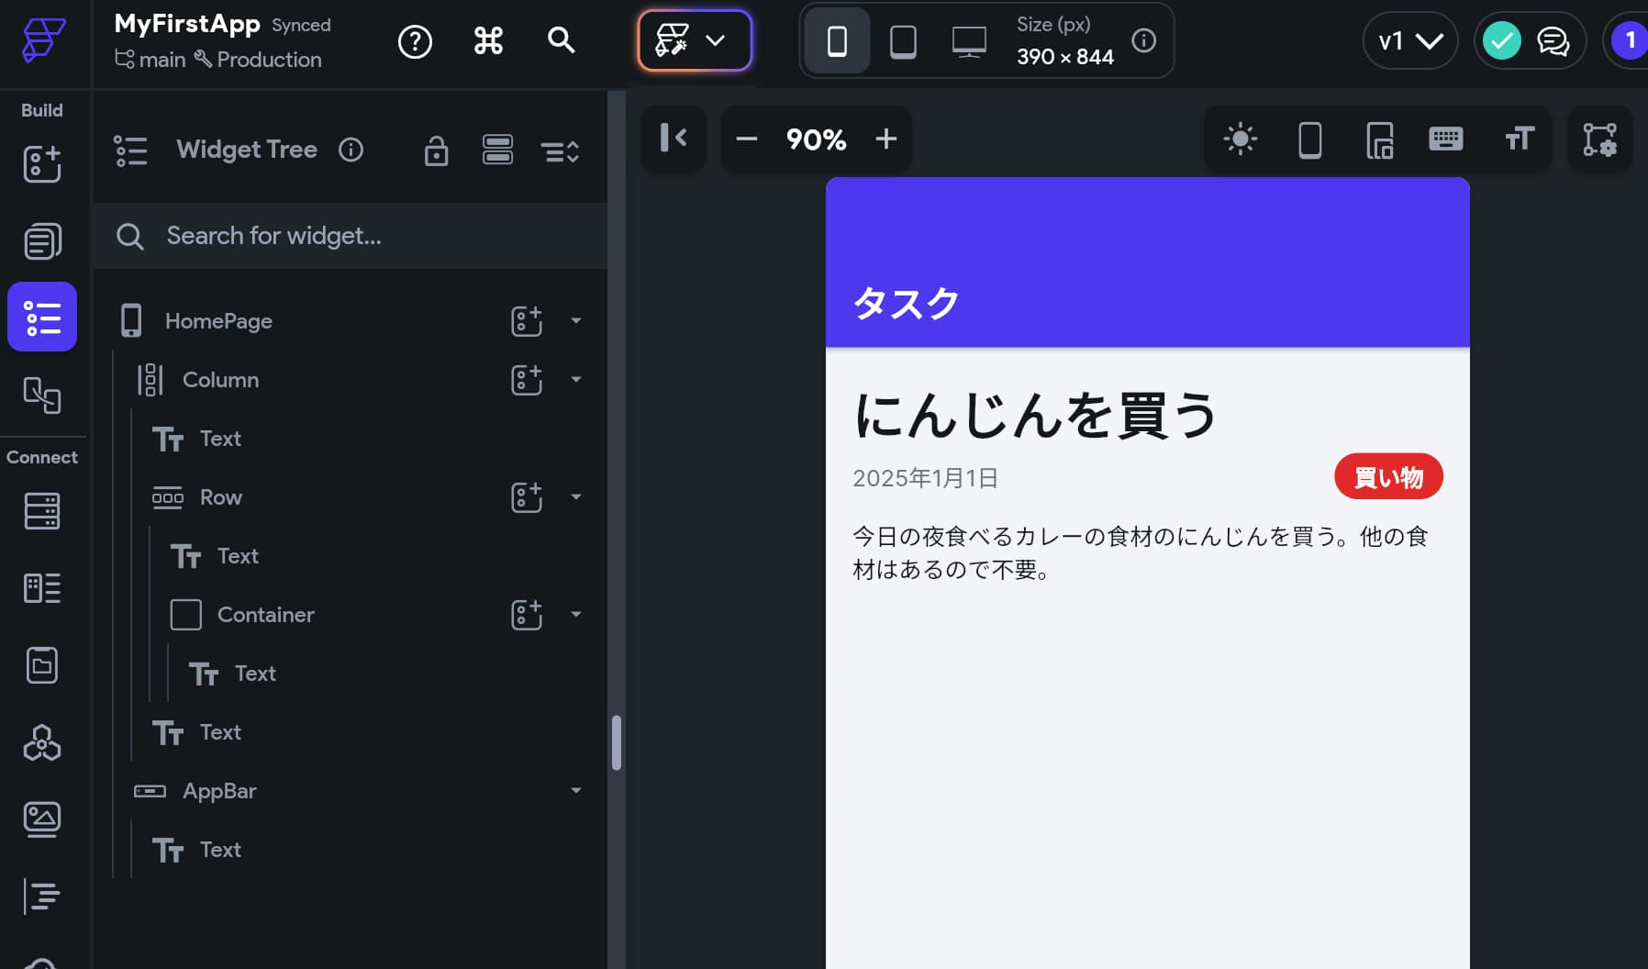Open the Page Selector sidebar icon

42,241
